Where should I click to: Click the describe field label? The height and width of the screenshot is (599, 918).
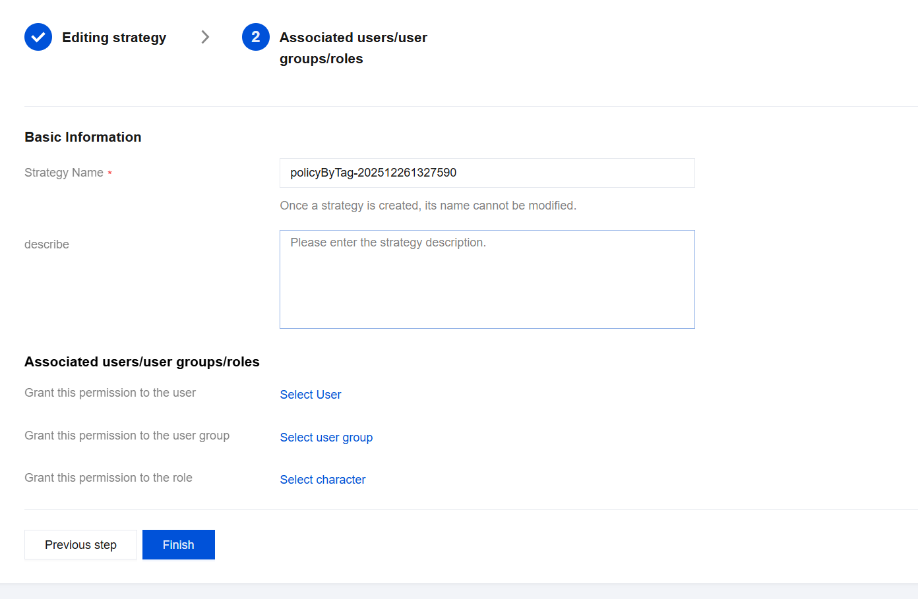(47, 244)
